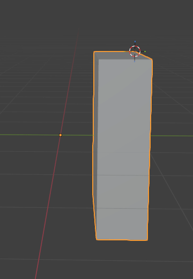This screenshot has height=279, width=193.
Task: Click the box's left orange outline edge
Action: [93, 143]
